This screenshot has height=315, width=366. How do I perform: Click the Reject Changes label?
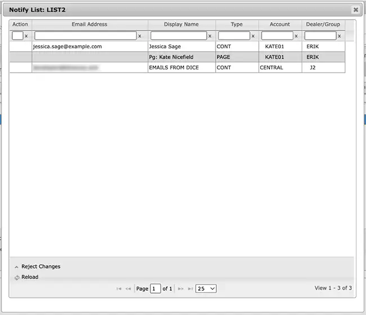click(x=41, y=266)
